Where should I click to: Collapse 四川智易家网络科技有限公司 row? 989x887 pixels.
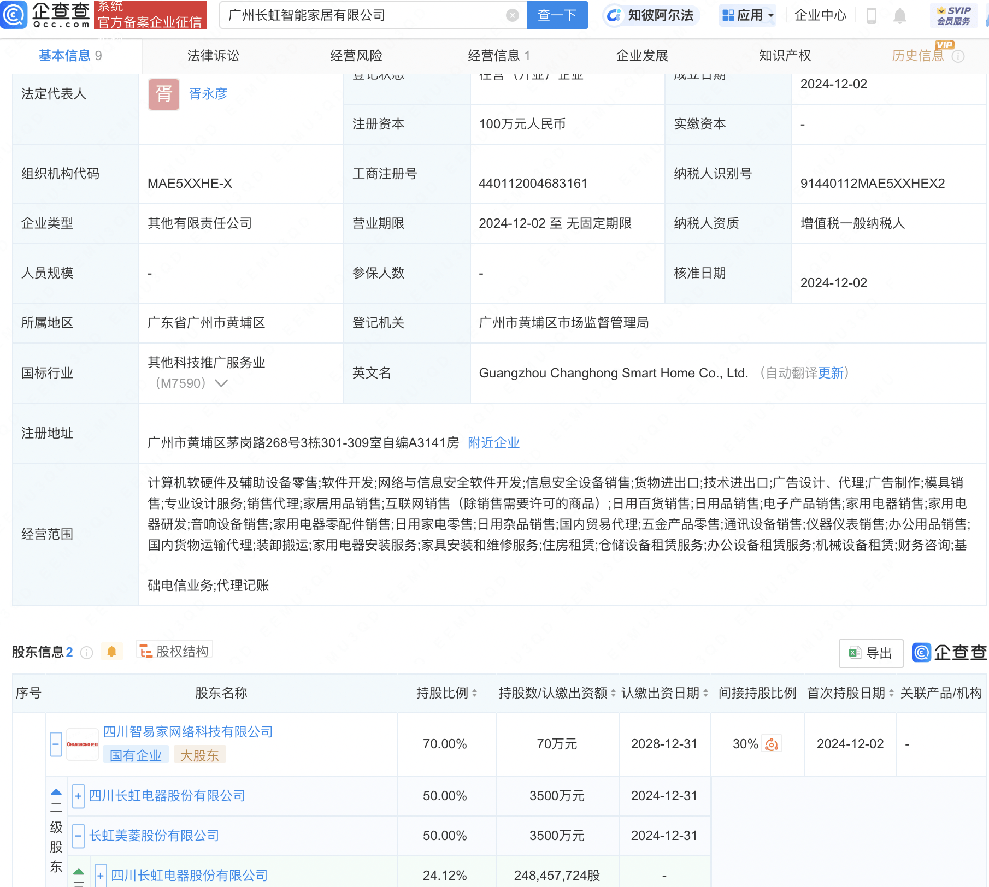[x=56, y=744]
